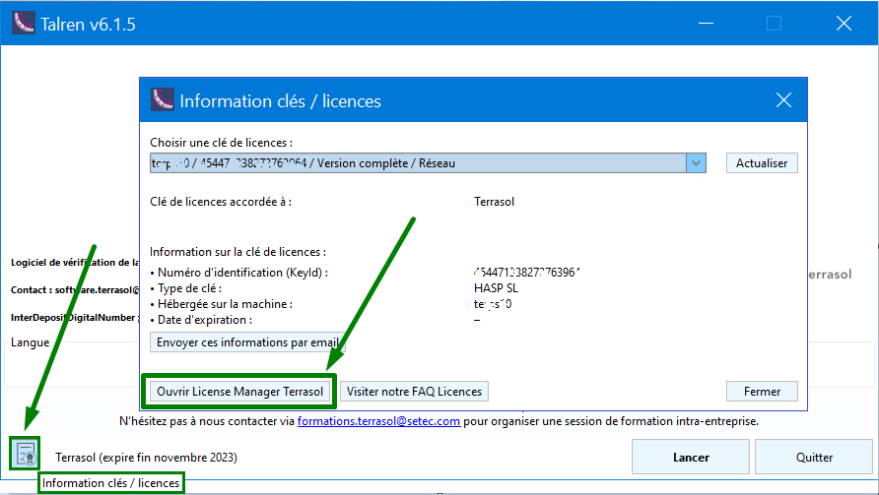879x495 pixels.
Task: Launch Talren with the Lancer button
Action: tap(691, 457)
